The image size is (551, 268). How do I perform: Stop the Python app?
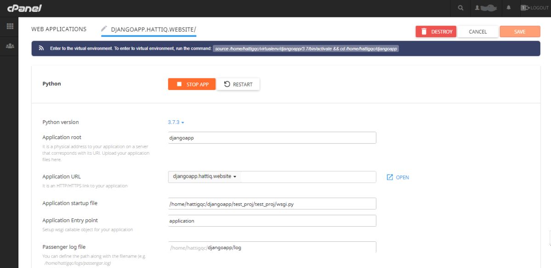point(192,84)
